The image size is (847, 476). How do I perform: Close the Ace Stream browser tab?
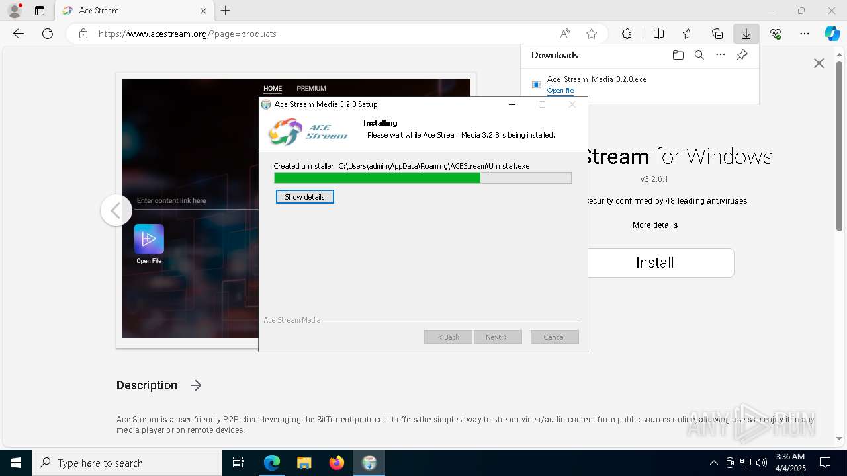point(204,11)
